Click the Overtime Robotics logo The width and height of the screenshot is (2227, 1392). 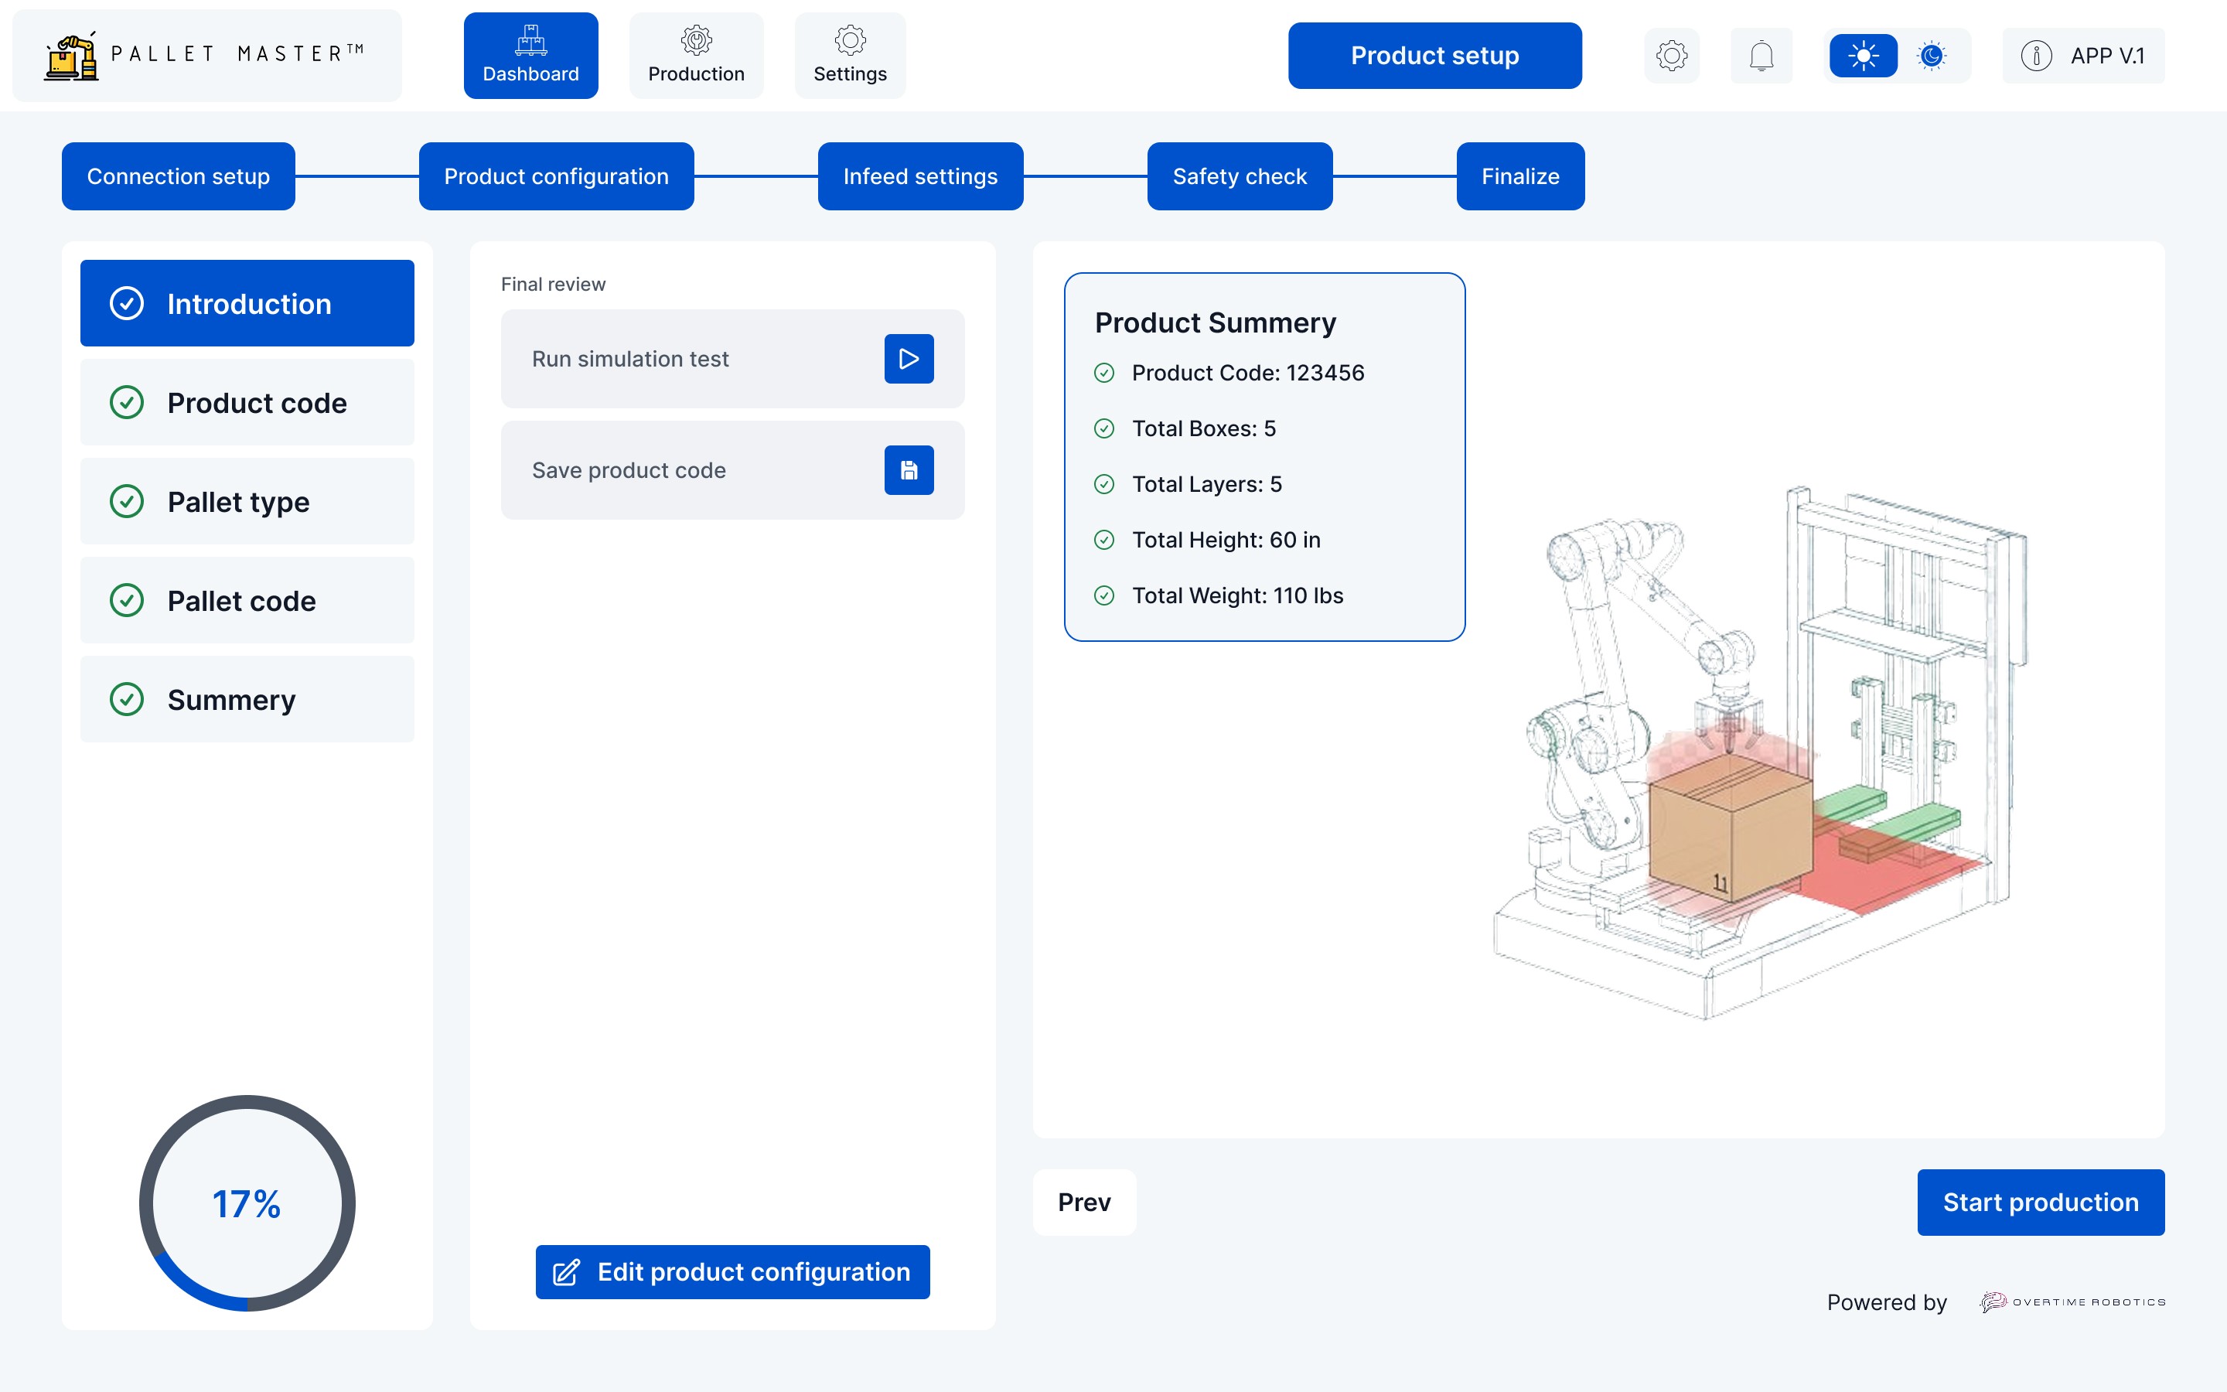point(2072,1302)
